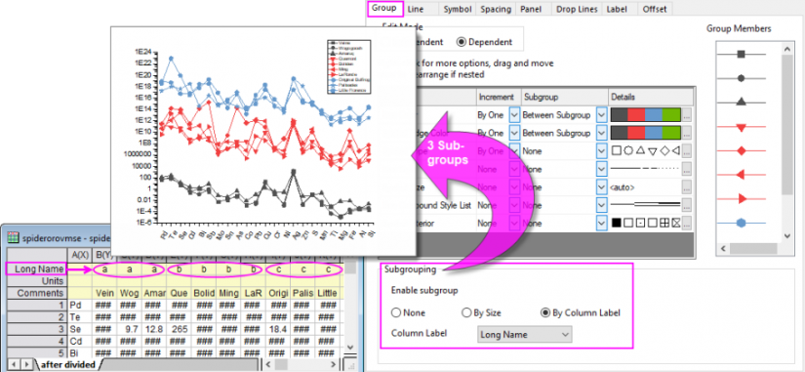Open the line style list in Details column
The height and width of the screenshot is (372, 805).
tap(645, 169)
